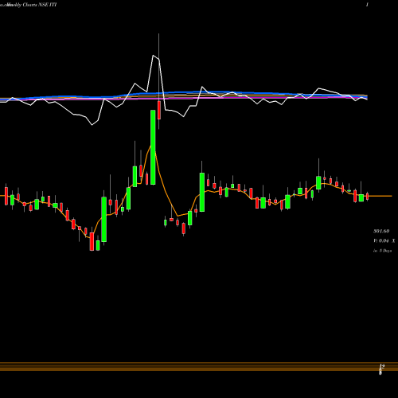Click the 301.69 price value
398x398 pixels.
(x=381, y=231)
